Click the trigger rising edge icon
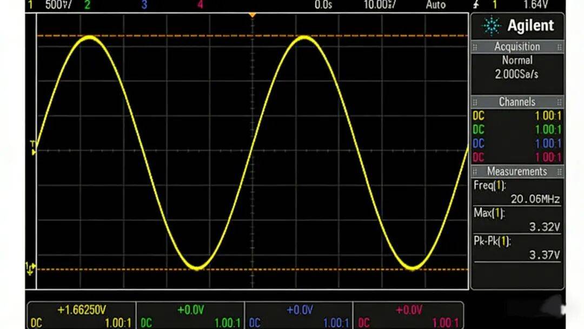Screen dimensions: 584x329 476,4
